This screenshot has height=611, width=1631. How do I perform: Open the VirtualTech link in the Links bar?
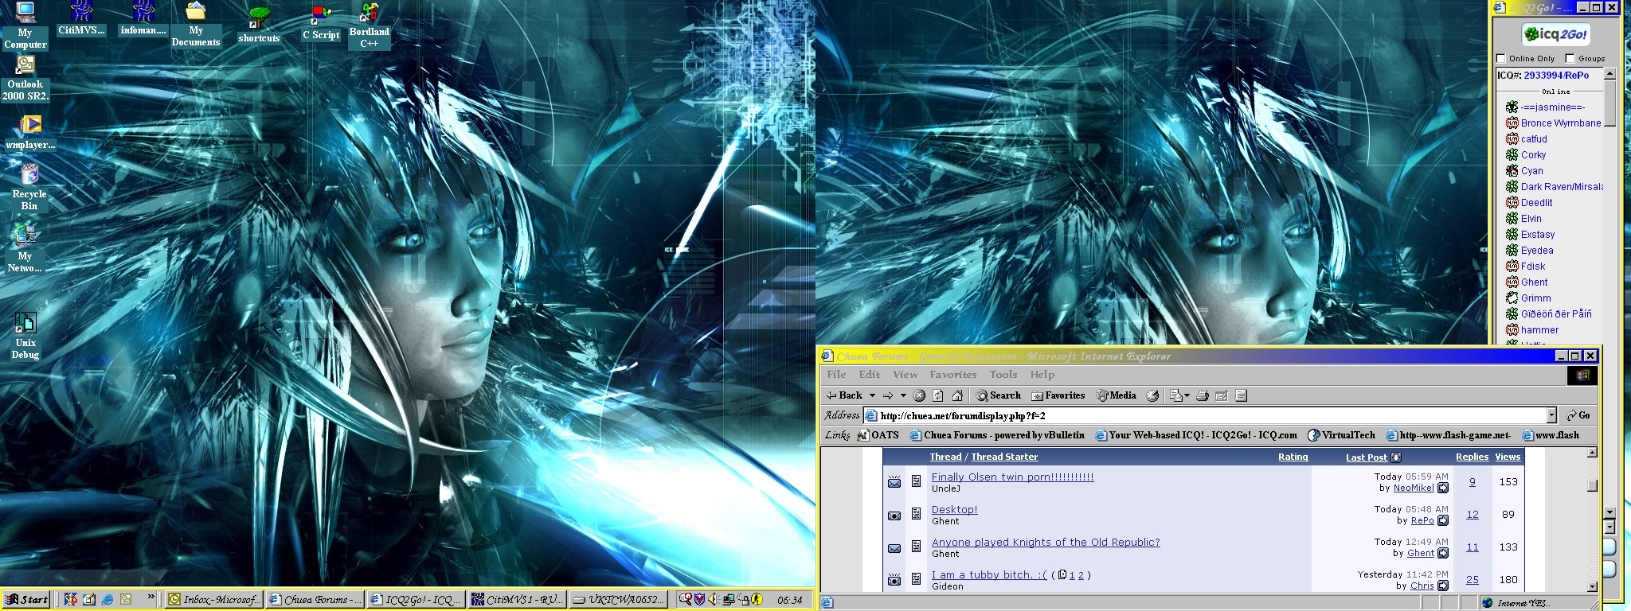(x=1341, y=435)
